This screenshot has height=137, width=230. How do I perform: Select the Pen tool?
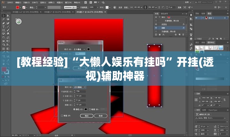coord(4,23)
